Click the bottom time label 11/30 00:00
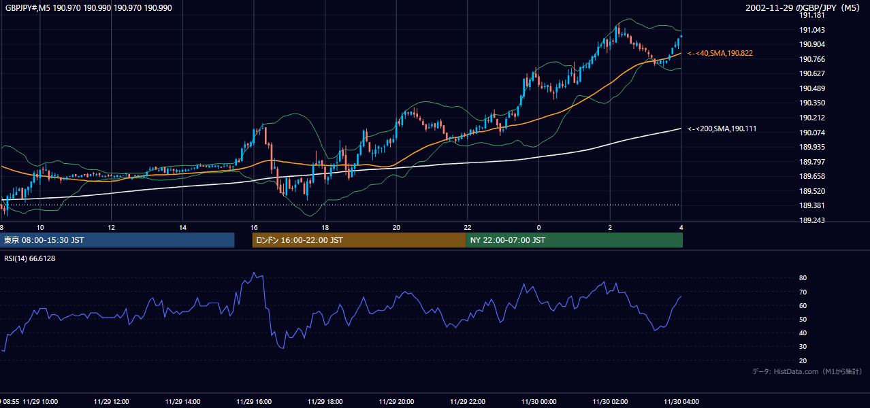 click(538, 401)
